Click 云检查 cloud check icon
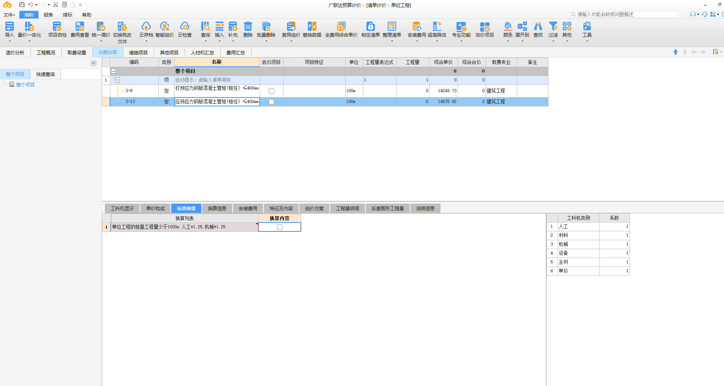 click(x=185, y=26)
